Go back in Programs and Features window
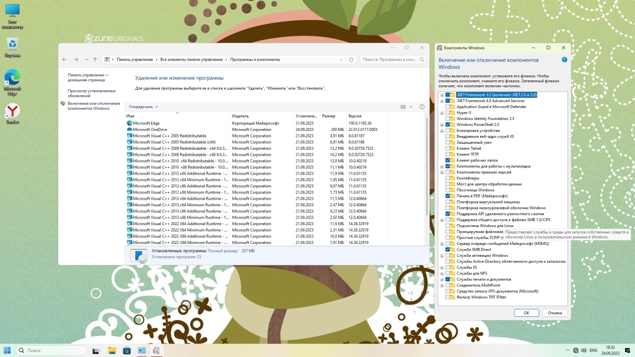The width and height of the screenshot is (635, 357). [x=64, y=59]
